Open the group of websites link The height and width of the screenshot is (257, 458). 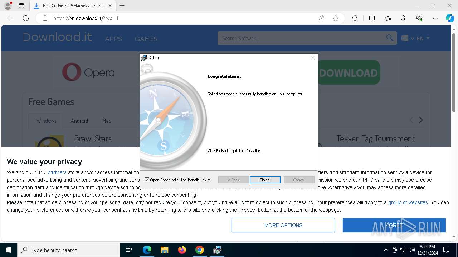(x=408, y=202)
